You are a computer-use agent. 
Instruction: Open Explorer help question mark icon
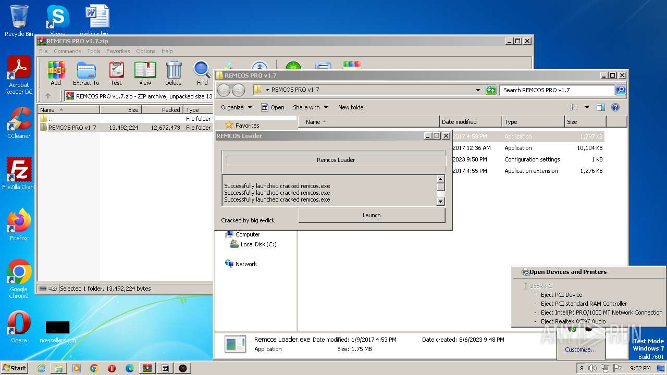tap(615, 107)
